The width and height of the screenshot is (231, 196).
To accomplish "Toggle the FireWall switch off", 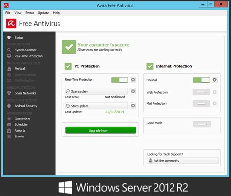I will [x=201, y=80].
